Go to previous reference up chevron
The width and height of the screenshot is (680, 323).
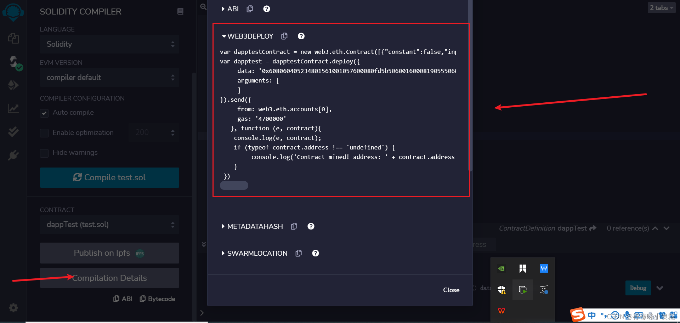(x=655, y=228)
